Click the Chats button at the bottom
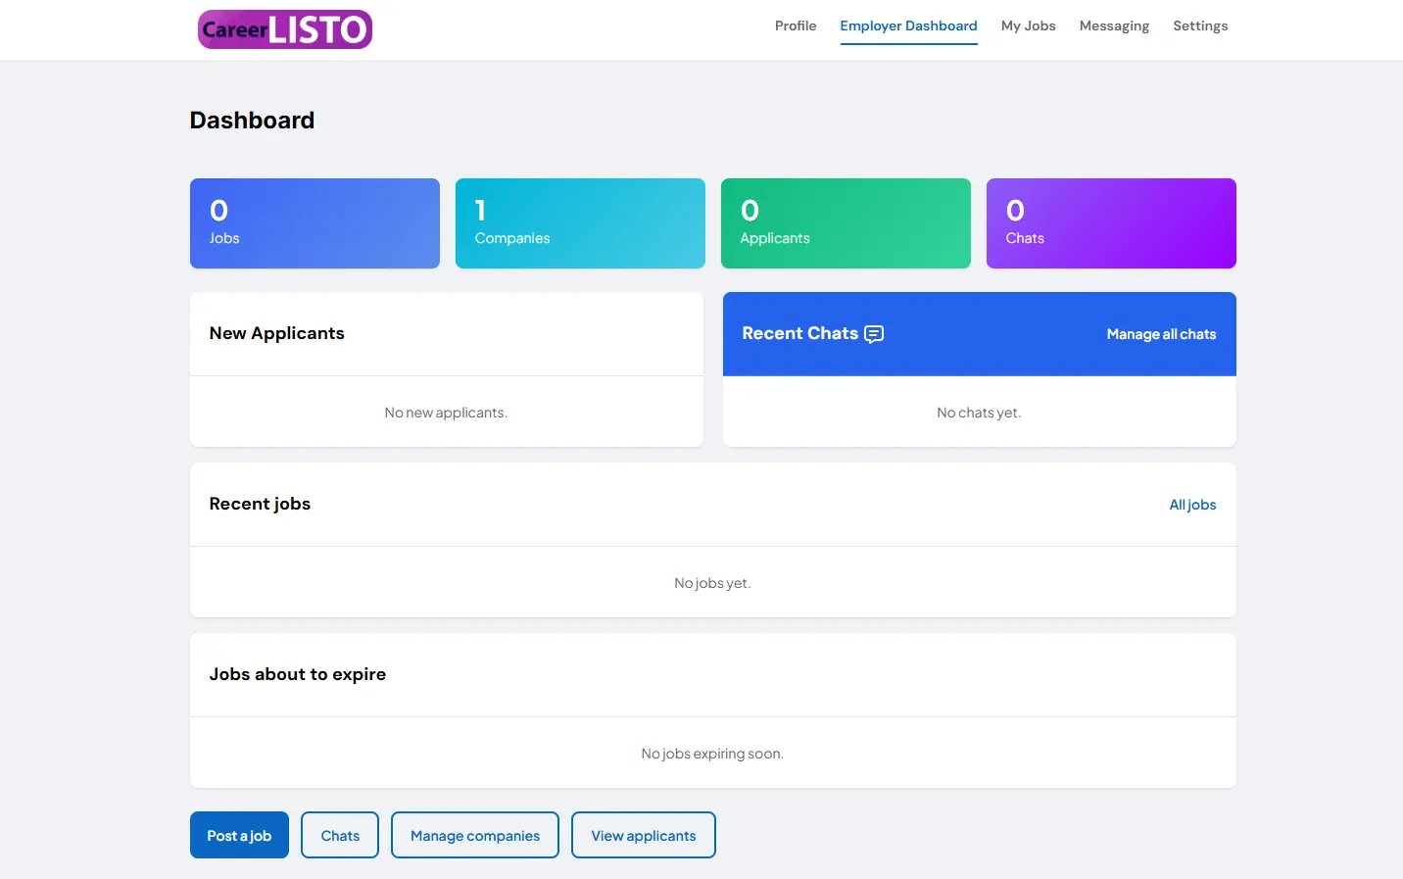The image size is (1403, 879). (x=340, y=835)
